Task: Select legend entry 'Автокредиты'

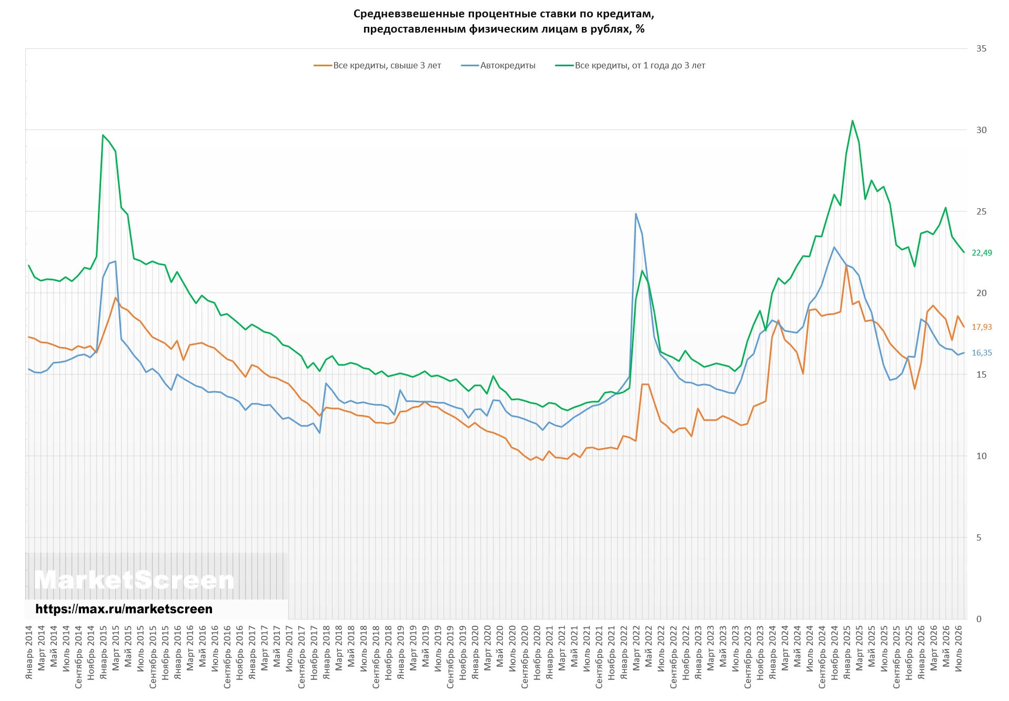Action: coord(508,66)
